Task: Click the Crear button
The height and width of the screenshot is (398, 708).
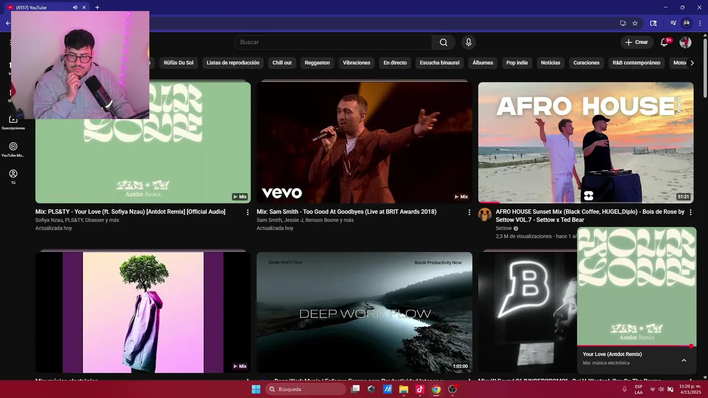Action: pos(637,43)
